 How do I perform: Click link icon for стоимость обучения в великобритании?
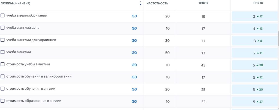[x=134, y=77]
